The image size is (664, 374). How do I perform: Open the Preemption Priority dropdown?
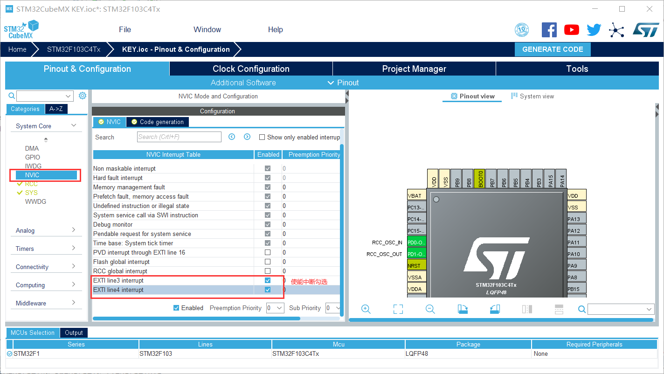275,308
